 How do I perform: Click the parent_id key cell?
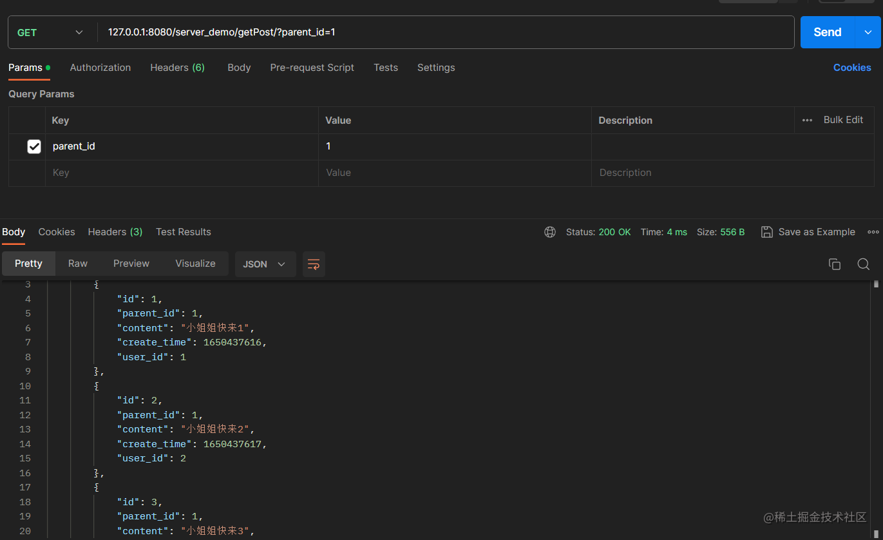click(182, 147)
